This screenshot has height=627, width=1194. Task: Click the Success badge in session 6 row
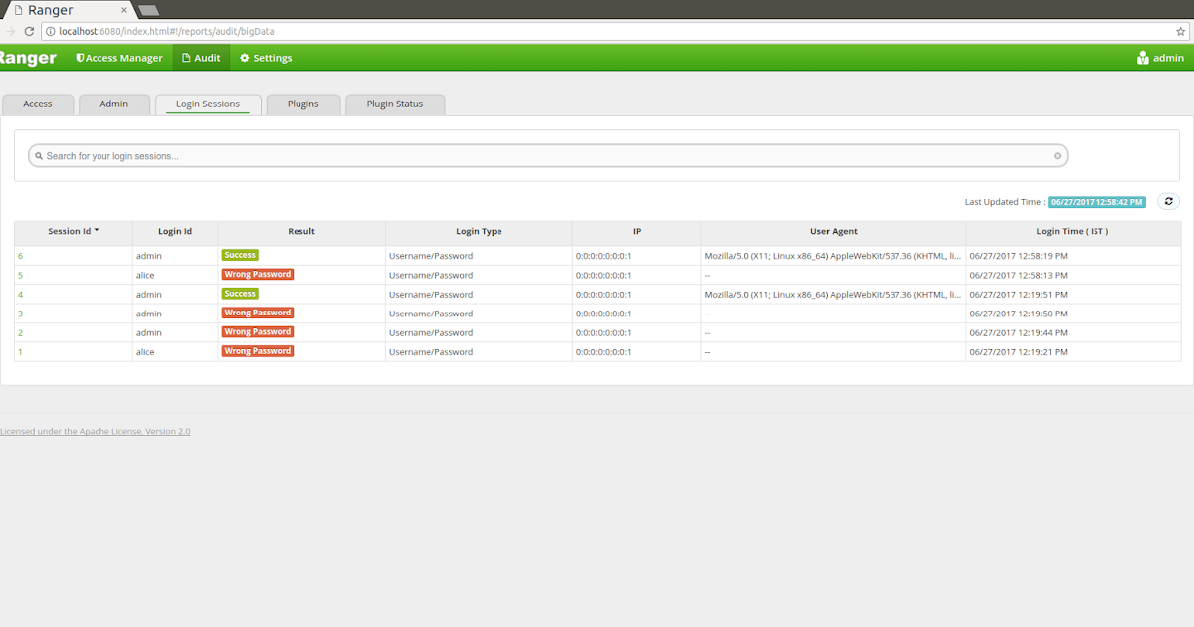240,255
